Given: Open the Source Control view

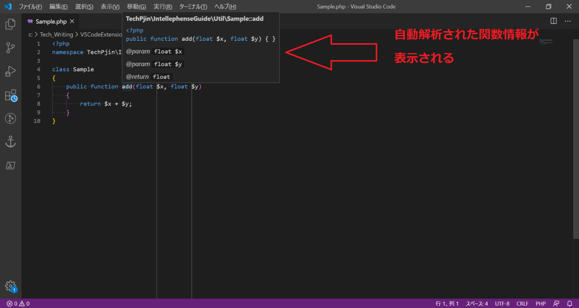Looking at the screenshot, I should pos(10,48).
